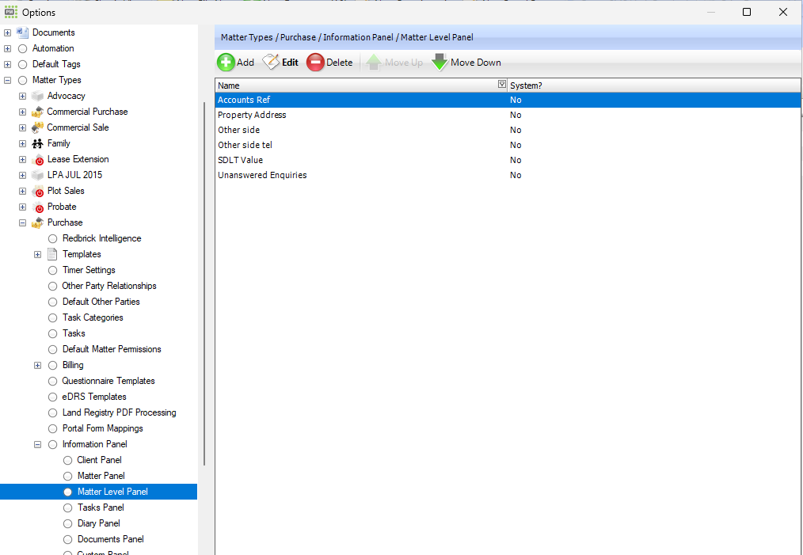Click the Edit pencil icon
The width and height of the screenshot is (803, 555).
271,63
